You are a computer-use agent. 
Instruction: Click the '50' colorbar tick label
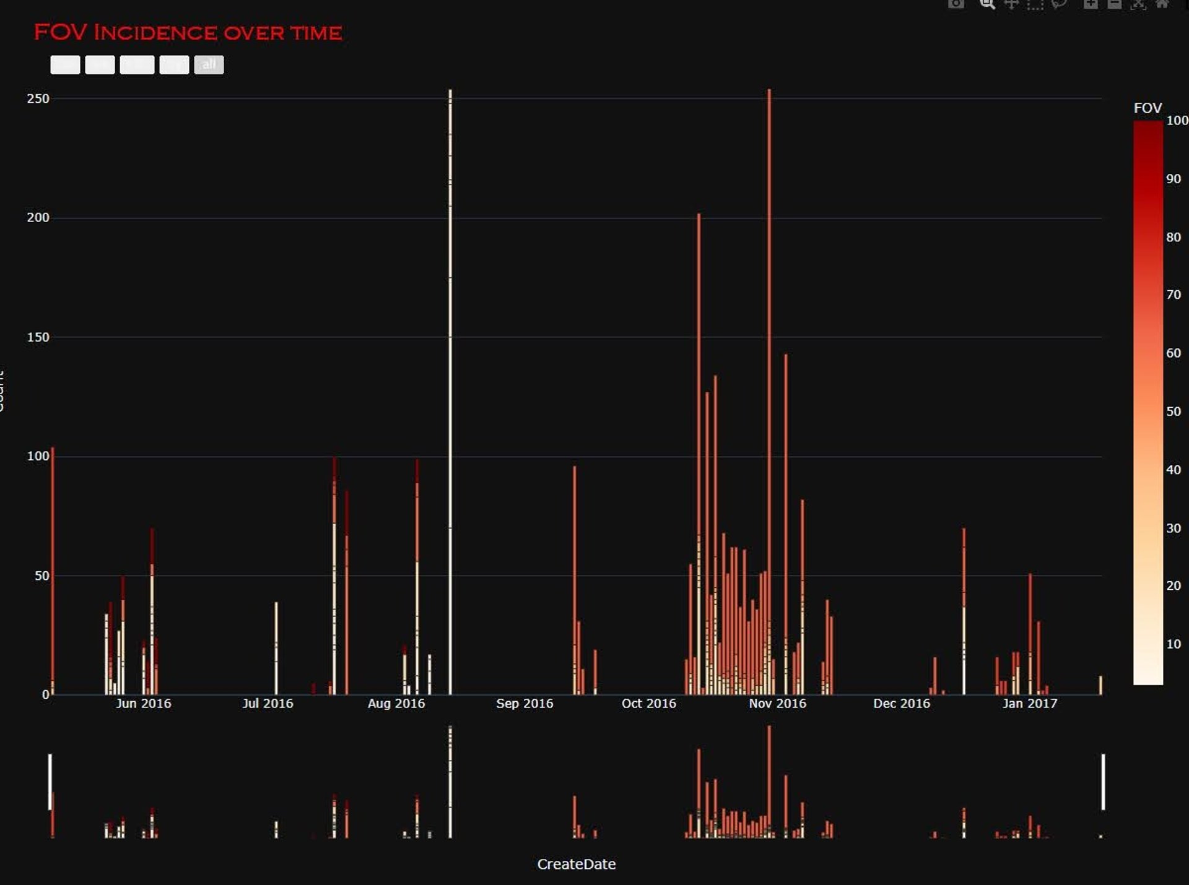click(x=1174, y=412)
